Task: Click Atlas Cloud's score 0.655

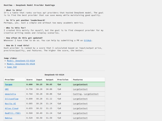Action: pos(29,108)
